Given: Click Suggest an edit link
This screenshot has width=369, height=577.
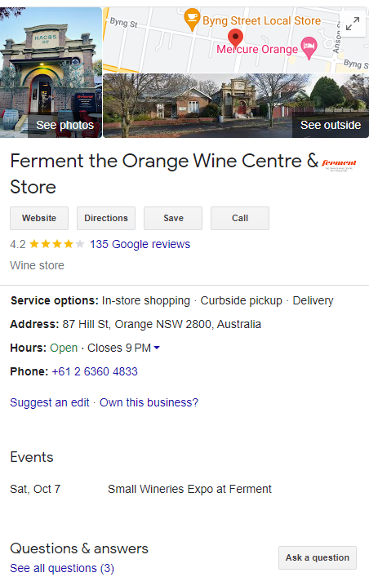Looking at the screenshot, I should (49, 402).
